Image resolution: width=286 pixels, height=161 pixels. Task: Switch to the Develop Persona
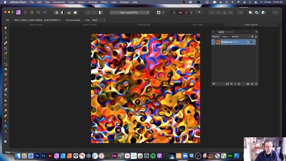click(x=32, y=13)
